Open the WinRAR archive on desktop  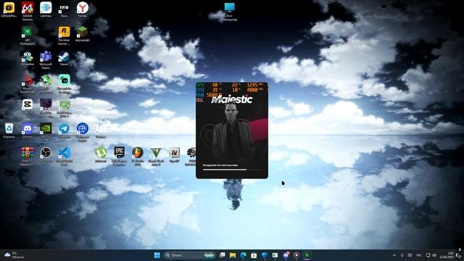pos(28,157)
